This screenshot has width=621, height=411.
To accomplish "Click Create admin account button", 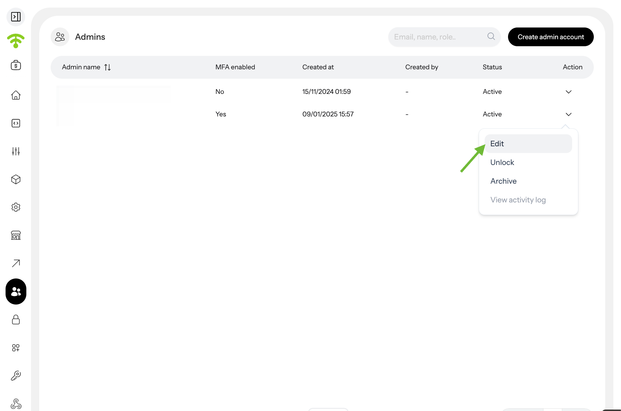I will pyautogui.click(x=550, y=37).
